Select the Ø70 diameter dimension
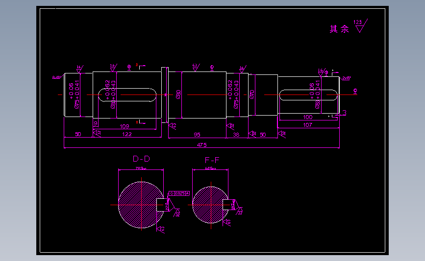Screen dimensions: 425x261 click(x=252, y=95)
